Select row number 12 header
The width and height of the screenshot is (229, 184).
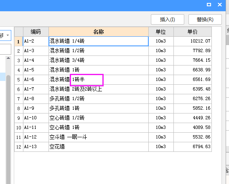pyautogui.click(x=19, y=147)
